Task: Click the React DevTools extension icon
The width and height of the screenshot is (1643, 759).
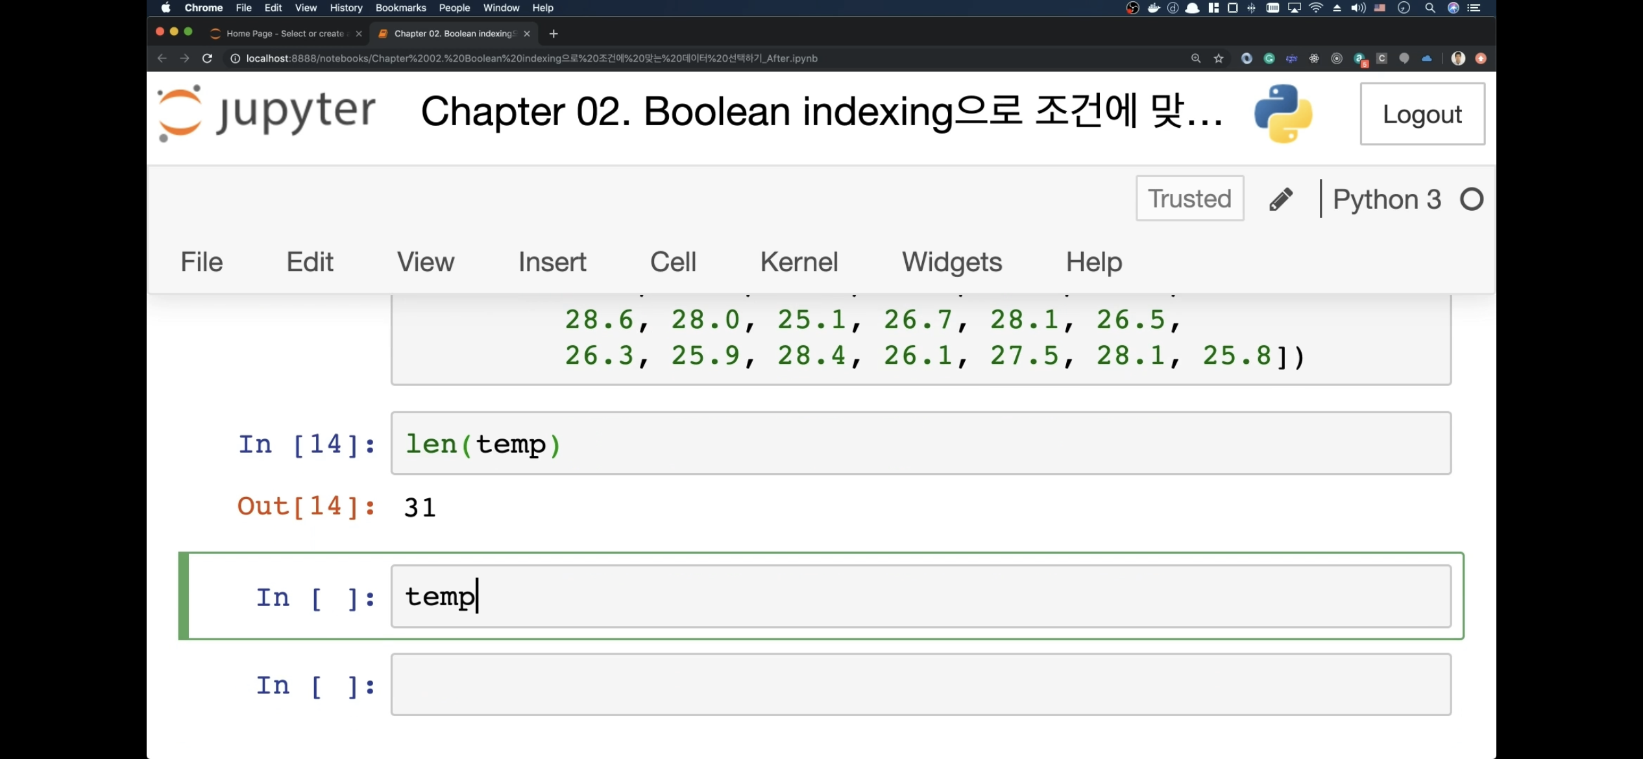Action: 1314,58
